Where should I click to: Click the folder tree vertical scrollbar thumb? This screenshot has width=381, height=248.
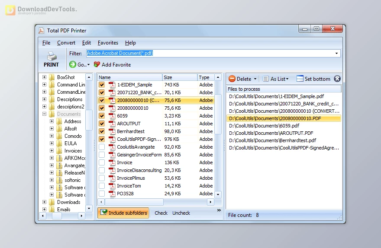(89, 120)
